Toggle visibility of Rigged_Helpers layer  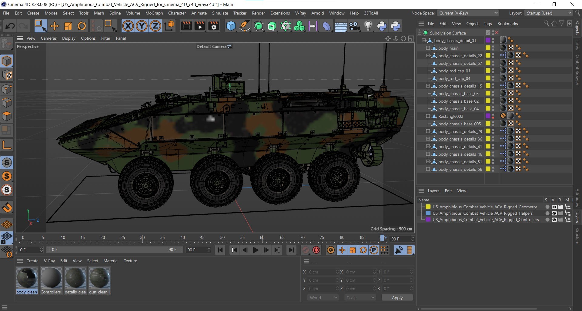554,213
